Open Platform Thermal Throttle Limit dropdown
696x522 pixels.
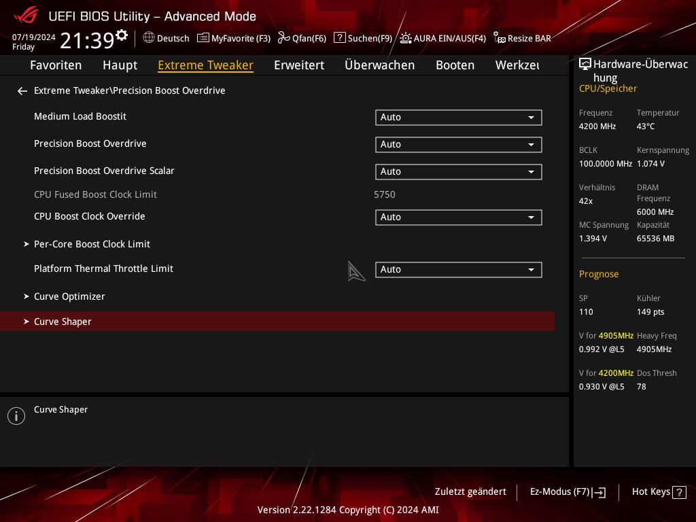tap(459, 270)
